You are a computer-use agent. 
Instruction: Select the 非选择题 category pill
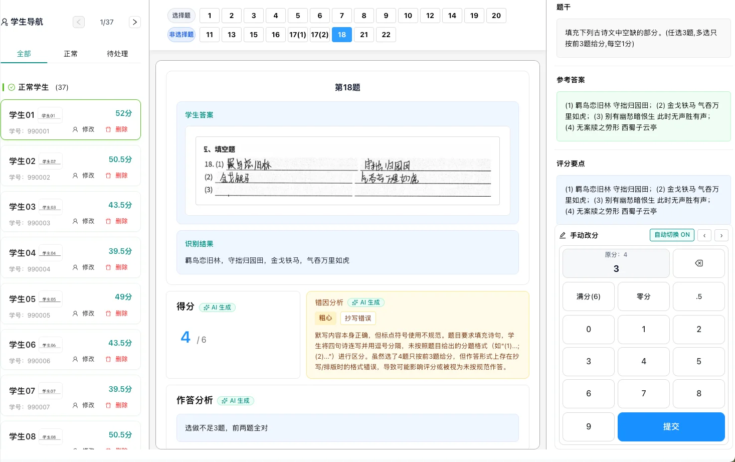pos(181,35)
